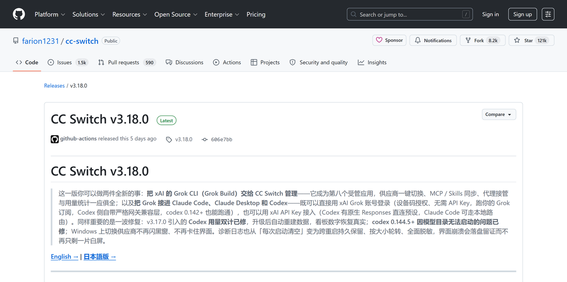The image size is (567, 282).
Task: Click the repository book icon
Action: [16, 41]
